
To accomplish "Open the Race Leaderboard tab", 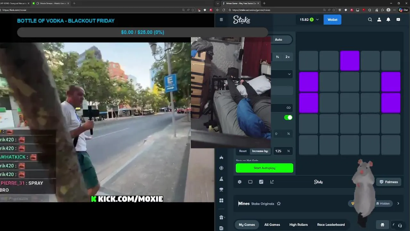I will (331, 225).
